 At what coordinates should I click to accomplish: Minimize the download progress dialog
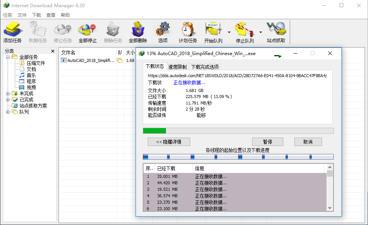pos(295,54)
